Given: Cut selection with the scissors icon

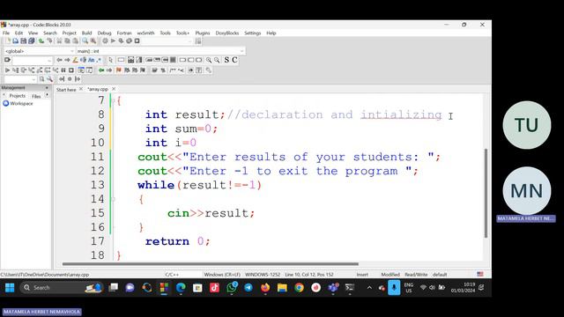Looking at the screenshot, I should tap(59, 41).
